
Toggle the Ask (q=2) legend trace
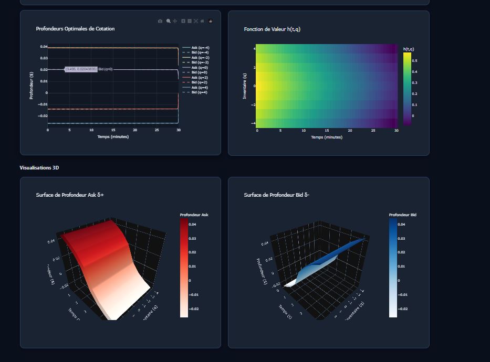point(199,78)
